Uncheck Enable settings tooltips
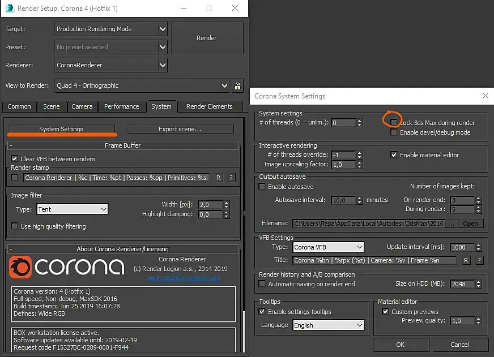 [x=262, y=311]
